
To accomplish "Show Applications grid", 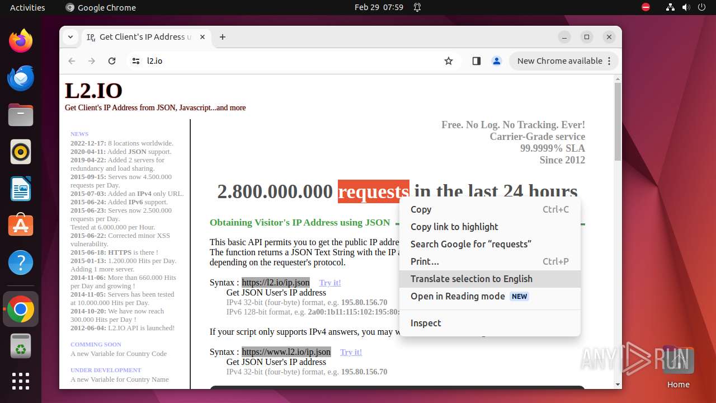I will (x=21, y=381).
